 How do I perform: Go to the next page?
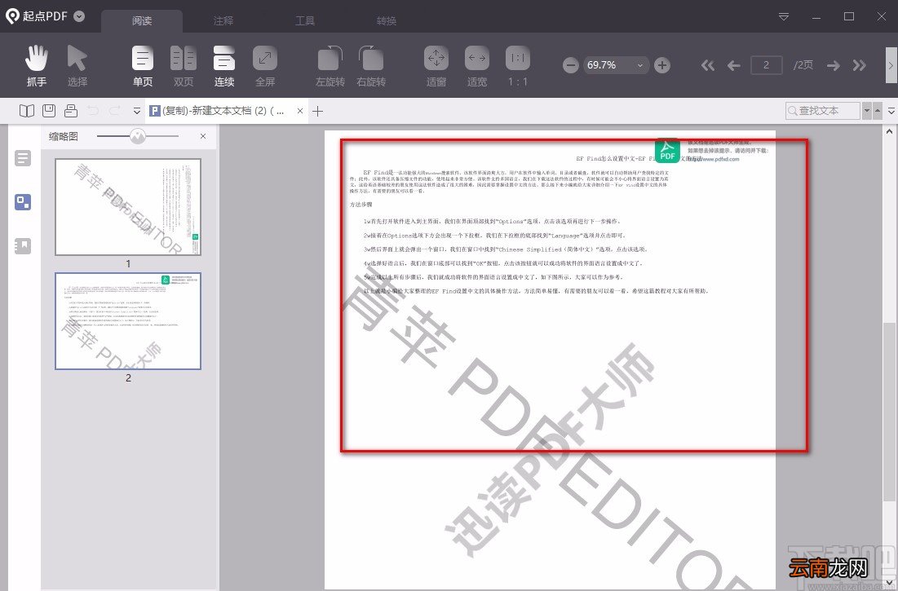click(834, 65)
